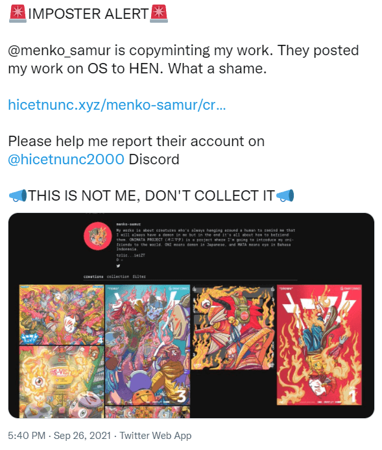Open the top-left artwork numbered 4
This screenshot has height=450, width=382.
pyautogui.click(x=62, y=314)
